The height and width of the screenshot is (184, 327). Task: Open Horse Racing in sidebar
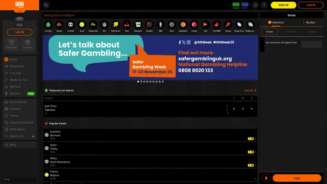(x=20, y=102)
